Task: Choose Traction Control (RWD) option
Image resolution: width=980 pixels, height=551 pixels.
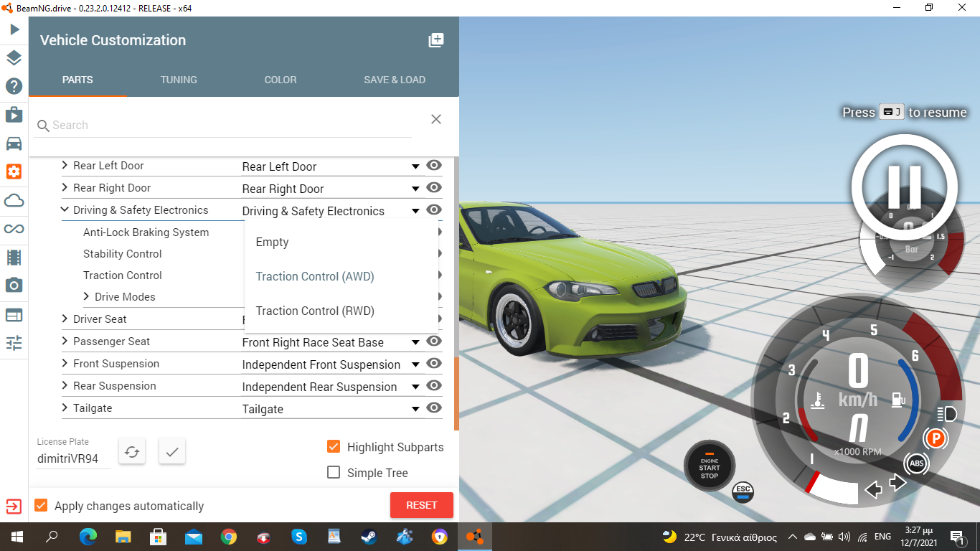Action: pos(341,311)
